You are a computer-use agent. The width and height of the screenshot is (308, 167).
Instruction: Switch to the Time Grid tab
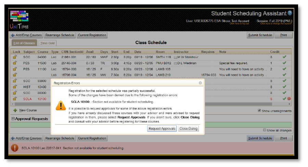(48, 43)
